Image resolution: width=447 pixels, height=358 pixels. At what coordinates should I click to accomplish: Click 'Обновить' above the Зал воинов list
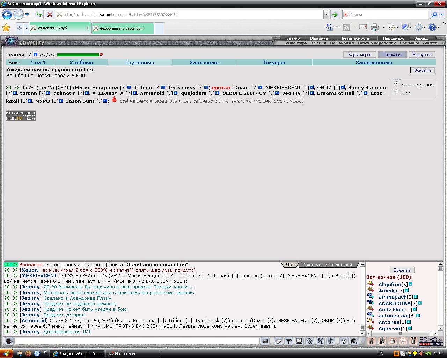[x=402, y=270]
